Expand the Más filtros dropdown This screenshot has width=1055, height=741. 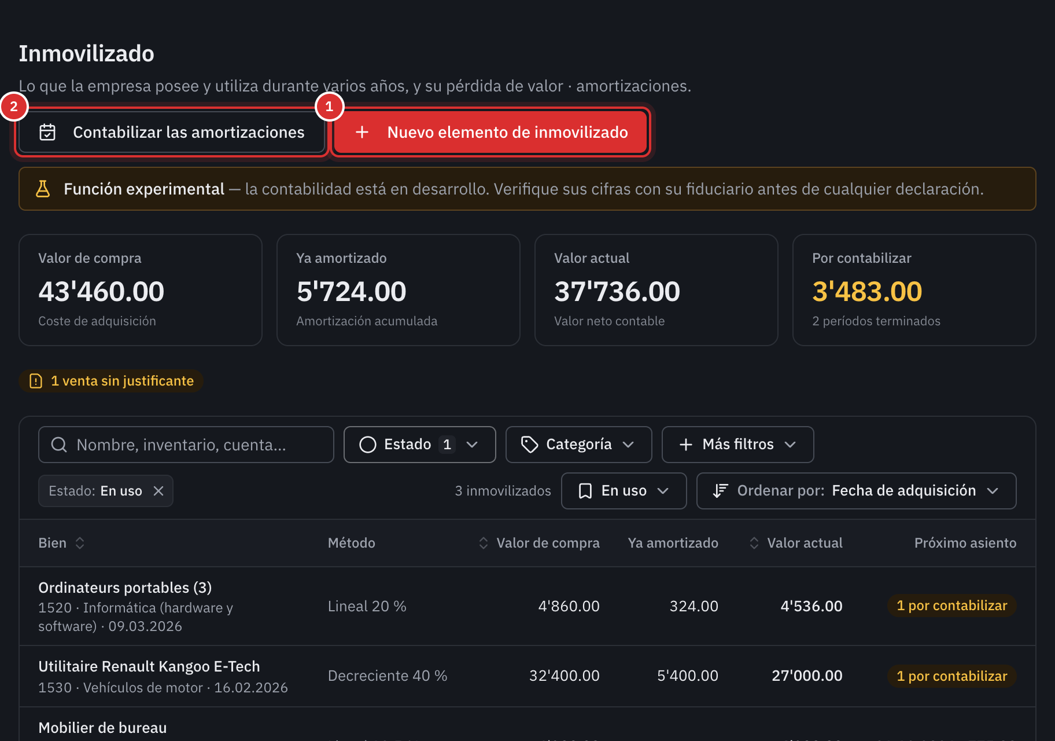tap(738, 445)
